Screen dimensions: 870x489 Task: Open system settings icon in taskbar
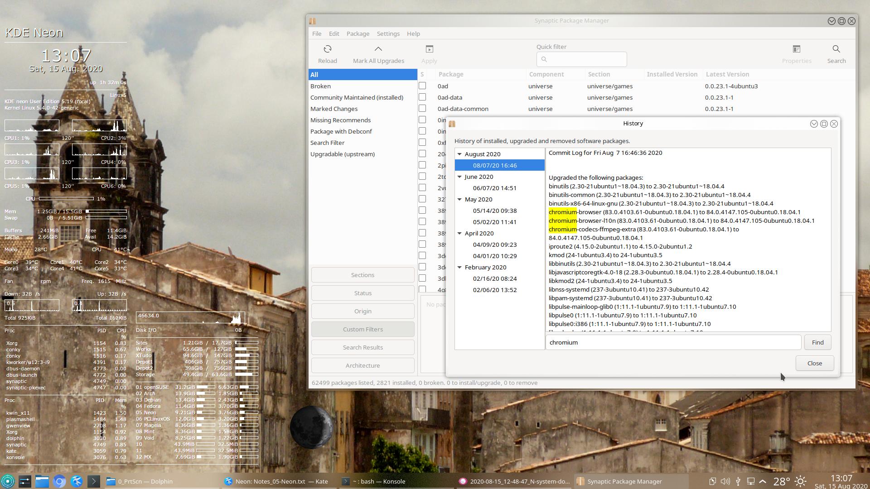[x=25, y=481]
